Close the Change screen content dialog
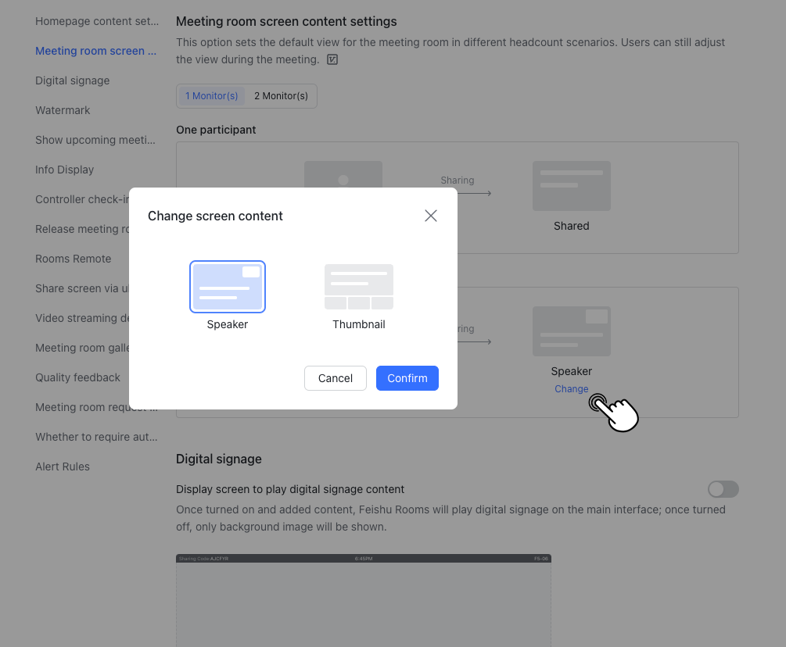Screen dimensions: 786x647 [x=430, y=216]
